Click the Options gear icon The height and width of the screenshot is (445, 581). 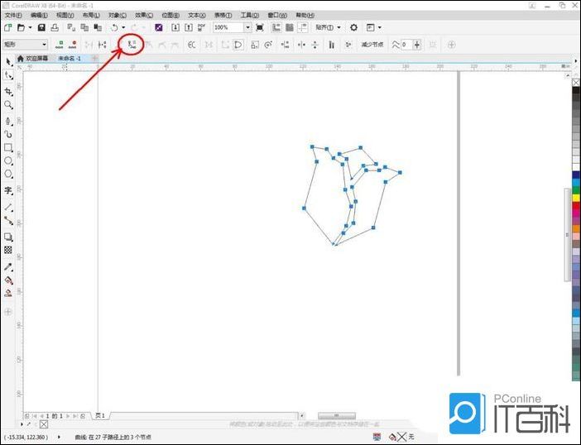[354, 27]
